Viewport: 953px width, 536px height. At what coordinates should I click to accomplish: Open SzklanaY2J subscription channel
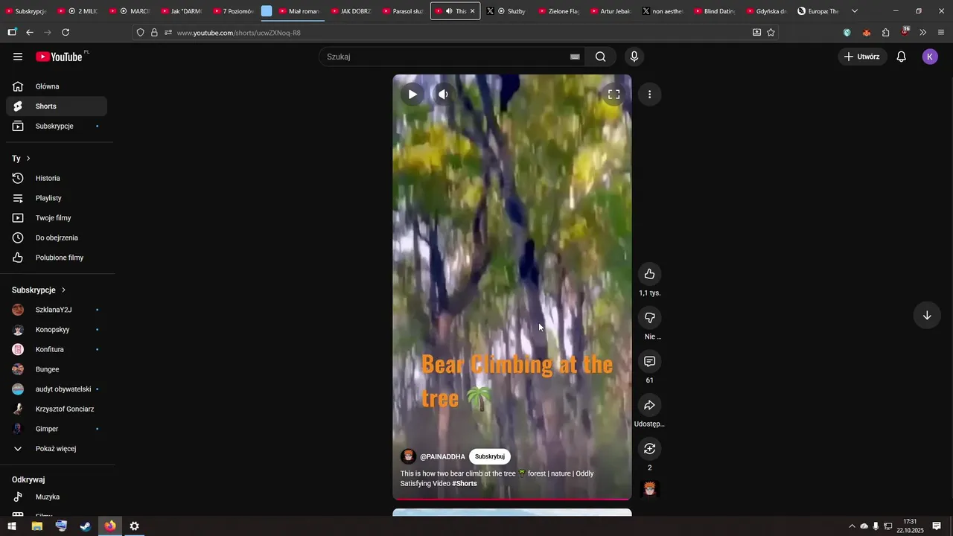click(57, 310)
